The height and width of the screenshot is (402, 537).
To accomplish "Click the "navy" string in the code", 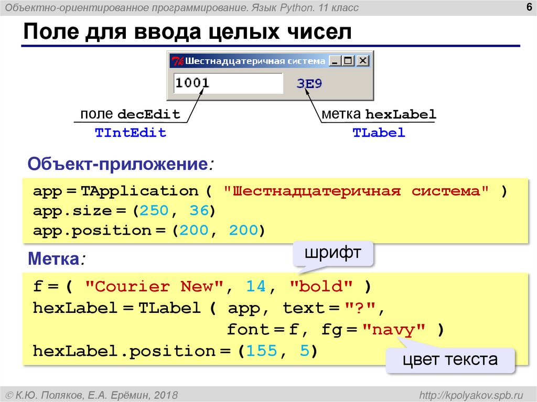I will click(x=394, y=330).
